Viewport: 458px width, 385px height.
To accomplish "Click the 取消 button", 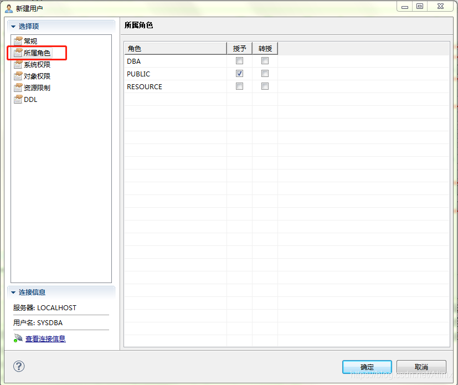I will pos(421,367).
